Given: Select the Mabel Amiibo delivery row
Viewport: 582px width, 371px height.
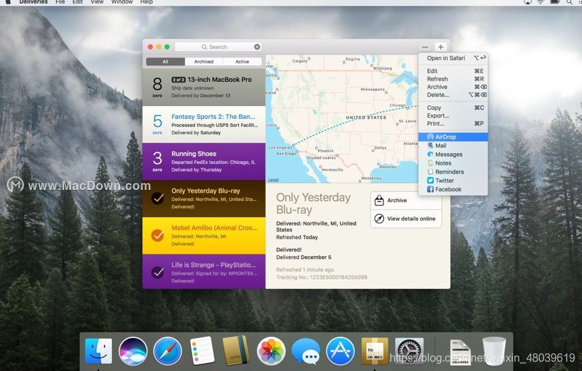Looking at the screenshot, I should coord(204,236).
